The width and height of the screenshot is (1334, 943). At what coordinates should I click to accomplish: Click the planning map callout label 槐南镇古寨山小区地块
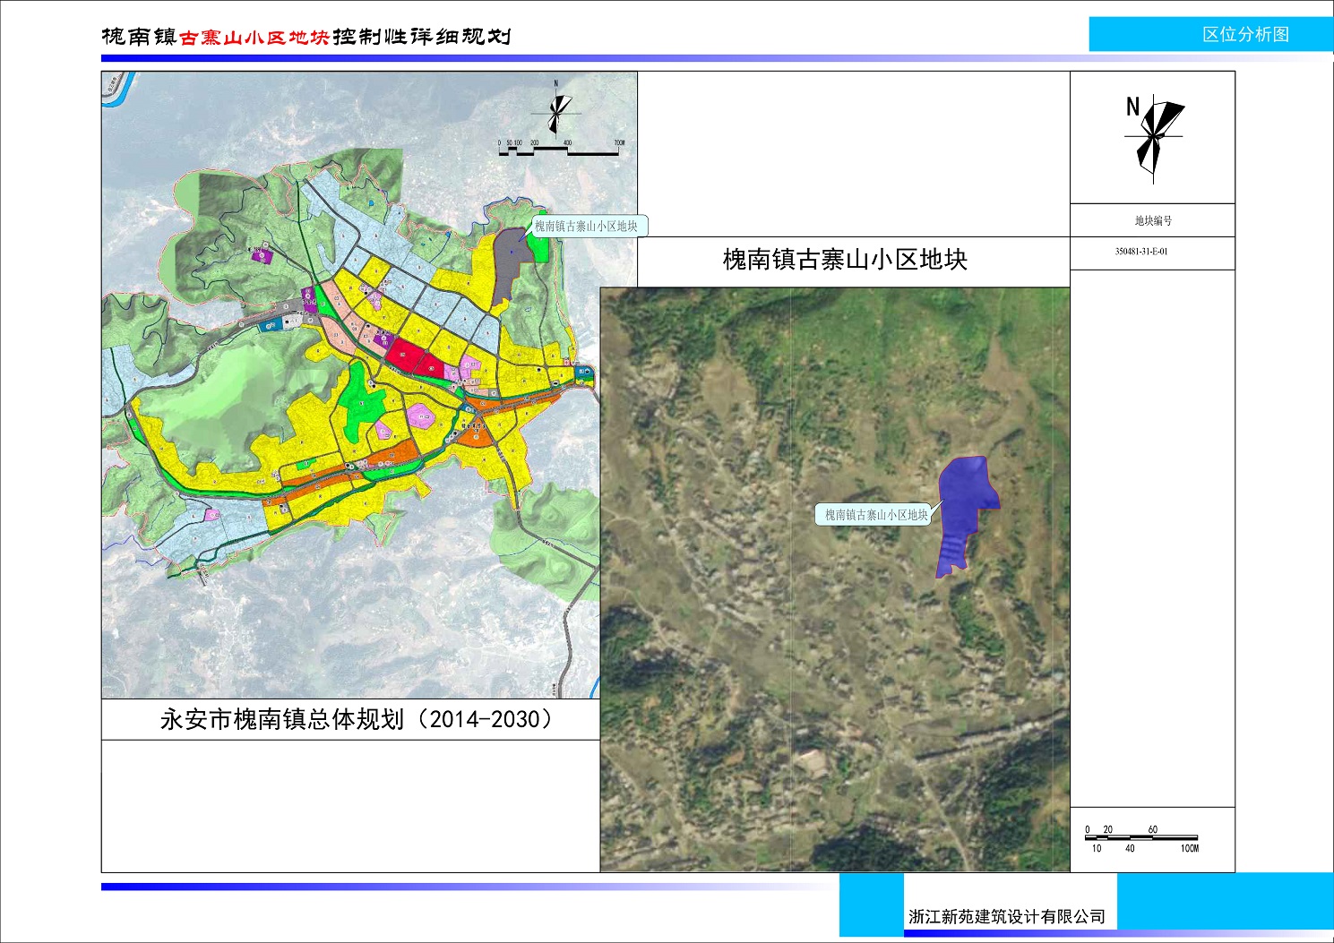[x=586, y=227]
